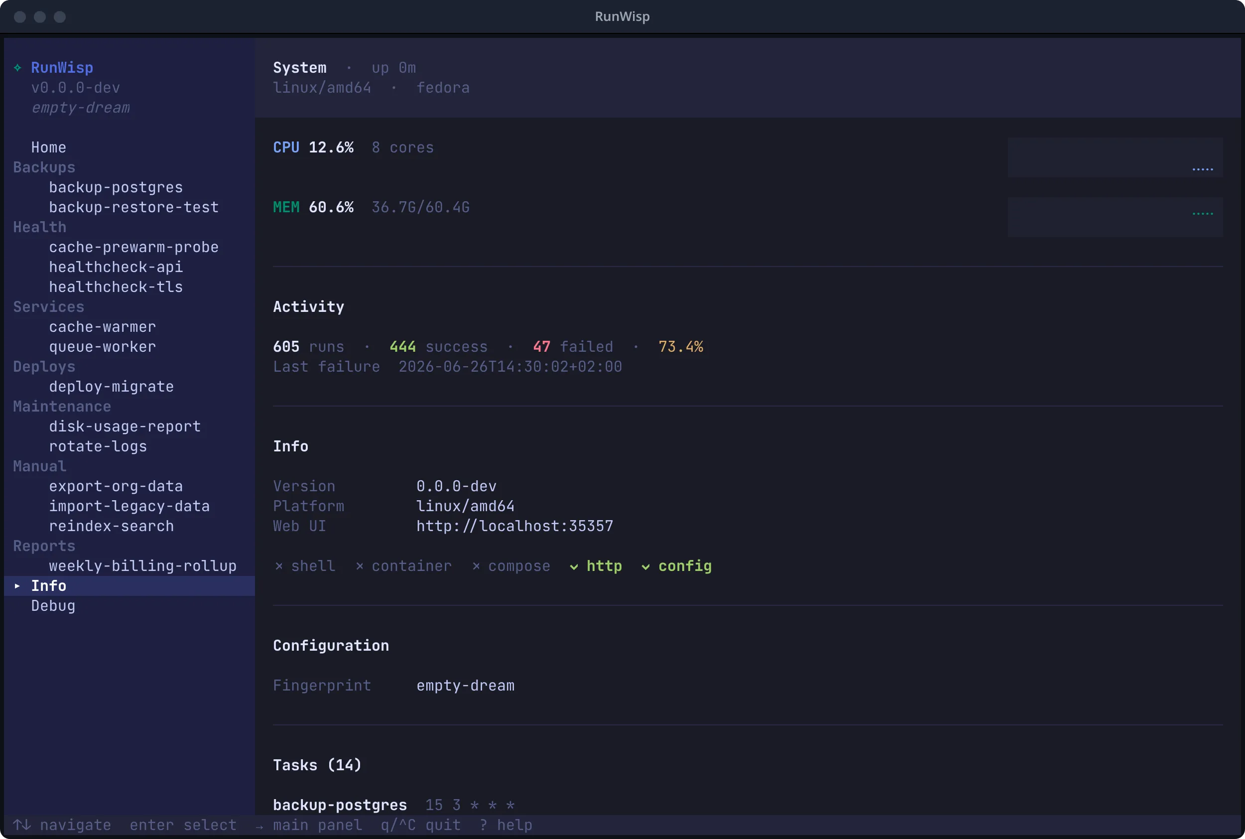Click the Platform value linux/amd64 under Info

pos(465,506)
